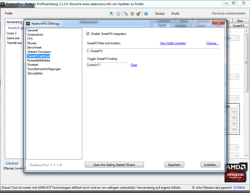Click the Global profile label at bottom left
The width and height of the screenshot is (250, 193).
(12, 163)
